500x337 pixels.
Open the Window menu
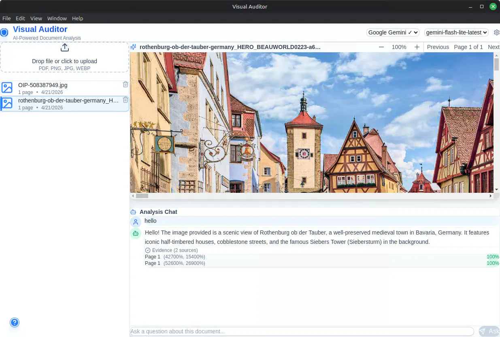point(57,18)
